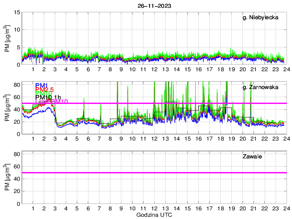Click hour 1 tick below the top plot
This screenshot has width=292, height=219.
click(x=33, y=69)
